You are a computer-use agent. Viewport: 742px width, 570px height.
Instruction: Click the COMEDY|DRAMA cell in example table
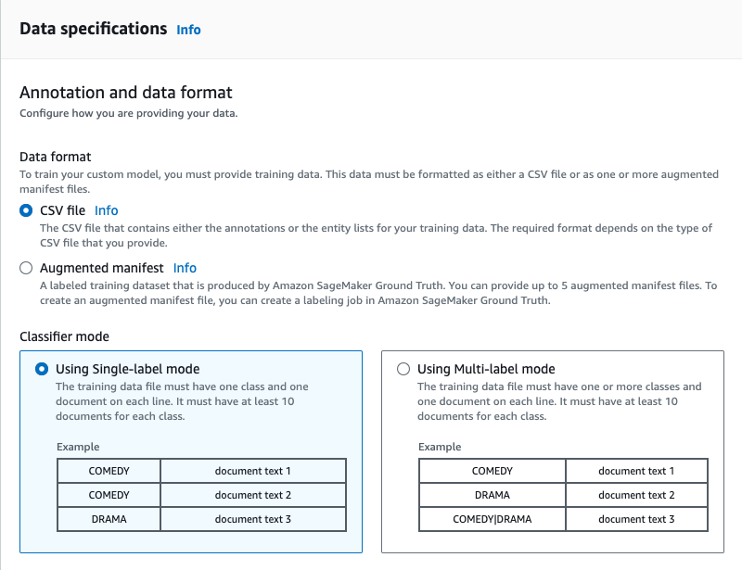click(492, 519)
